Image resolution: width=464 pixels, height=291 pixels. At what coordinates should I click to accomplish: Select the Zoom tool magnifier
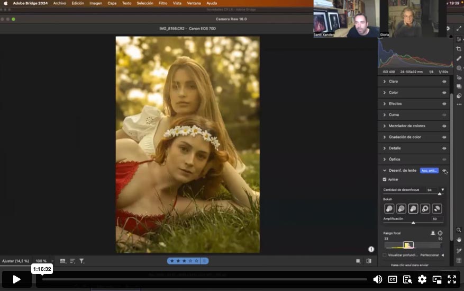coord(459,230)
